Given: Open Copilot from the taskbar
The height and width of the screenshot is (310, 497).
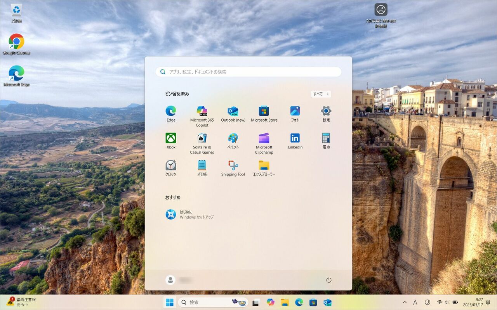Looking at the screenshot, I should 270,302.
